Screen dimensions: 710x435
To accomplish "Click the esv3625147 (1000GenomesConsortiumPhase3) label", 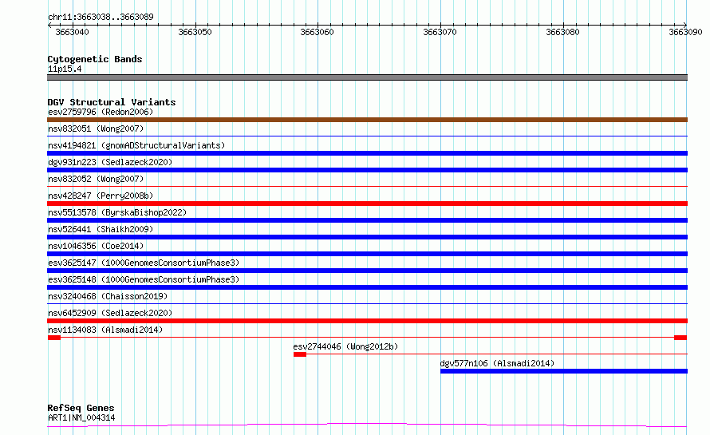I will 144,263.
